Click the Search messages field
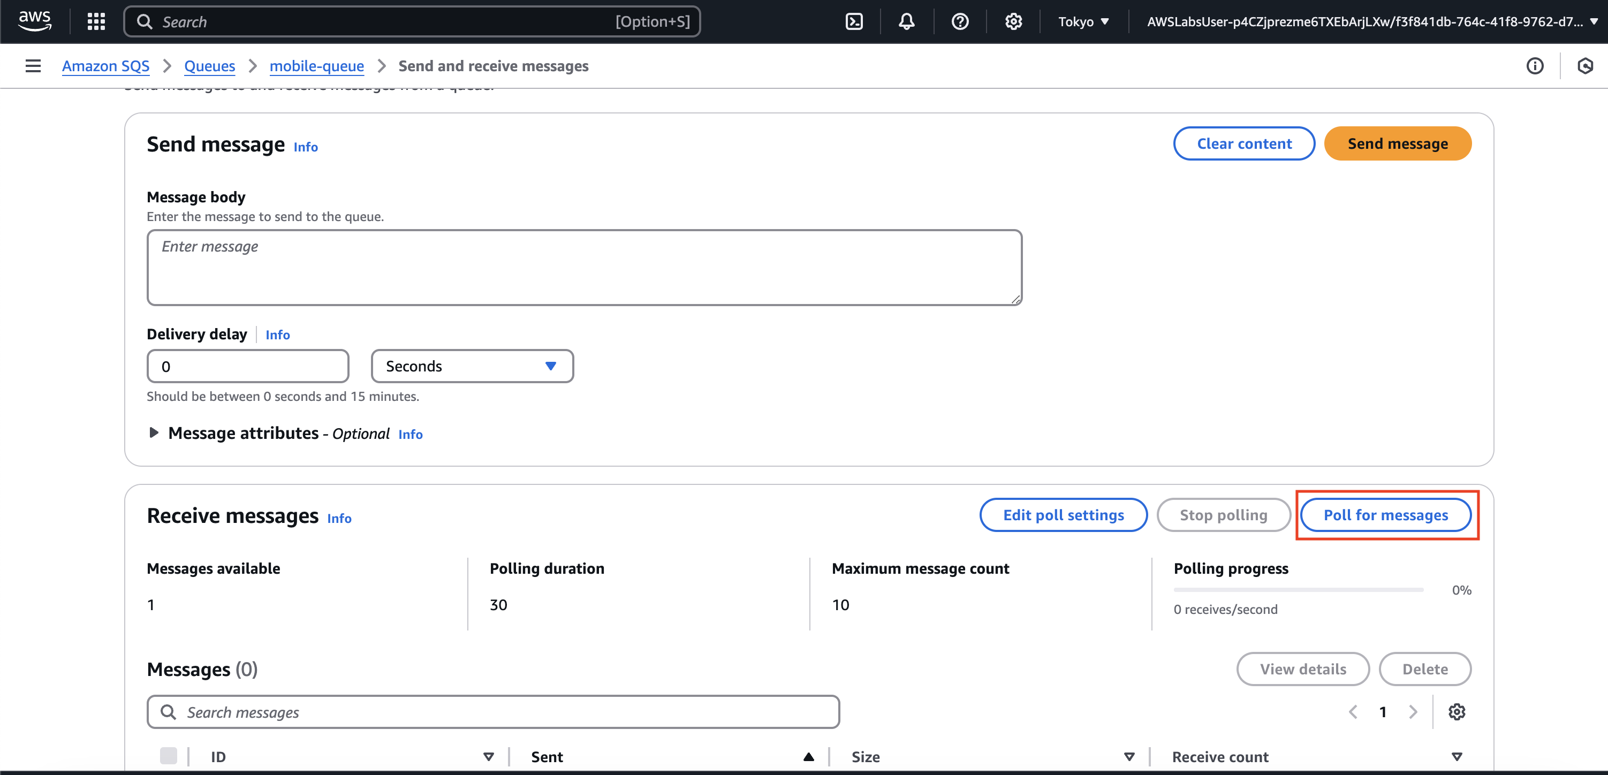Image resolution: width=1608 pixels, height=775 pixels. click(493, 712)
